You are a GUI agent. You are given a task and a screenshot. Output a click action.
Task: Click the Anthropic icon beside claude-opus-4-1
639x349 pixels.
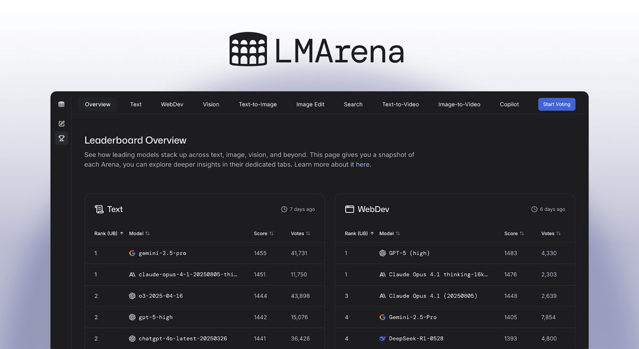(132, 274)
